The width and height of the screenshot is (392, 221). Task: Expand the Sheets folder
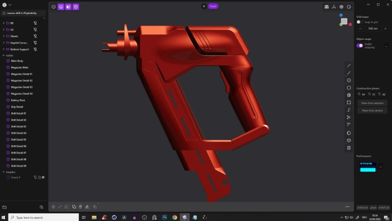(x=3, y=36)
